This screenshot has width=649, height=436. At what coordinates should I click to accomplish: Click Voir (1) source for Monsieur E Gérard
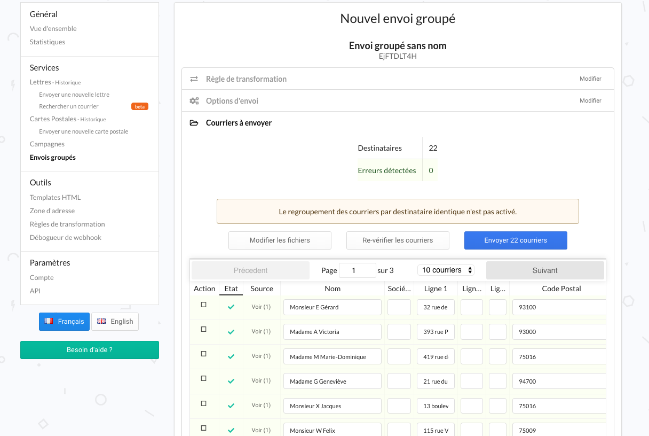(262, 307)
